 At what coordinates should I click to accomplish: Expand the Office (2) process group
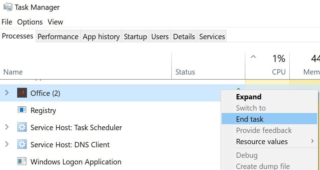7,93
